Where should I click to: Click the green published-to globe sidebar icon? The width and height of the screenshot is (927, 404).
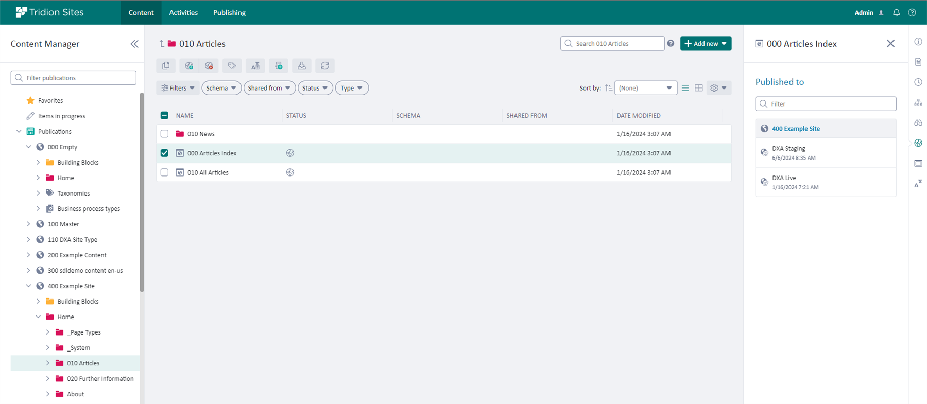tap(918, 143)
